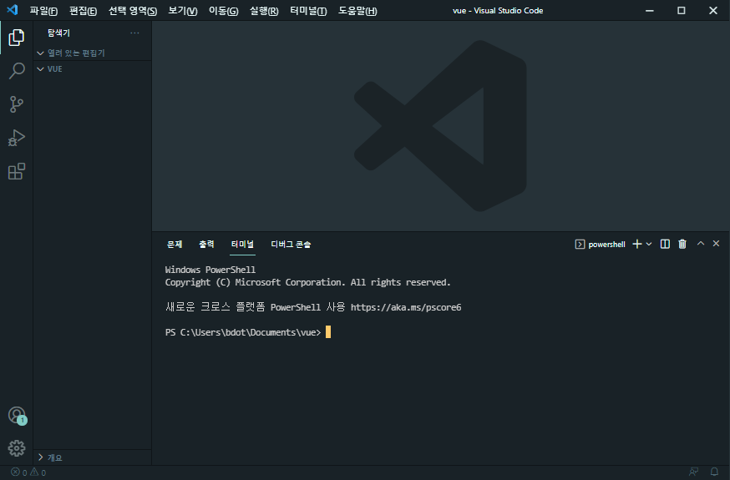Open the 터미널(T) menu
The width and height of the screenshot is (730, 480).
click(x=308, y=11)
